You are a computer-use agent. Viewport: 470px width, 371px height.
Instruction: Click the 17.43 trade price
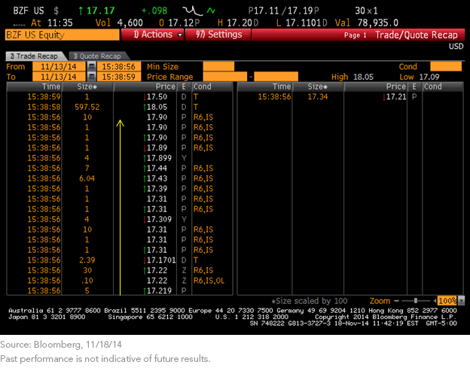click(x=157, y=178)
